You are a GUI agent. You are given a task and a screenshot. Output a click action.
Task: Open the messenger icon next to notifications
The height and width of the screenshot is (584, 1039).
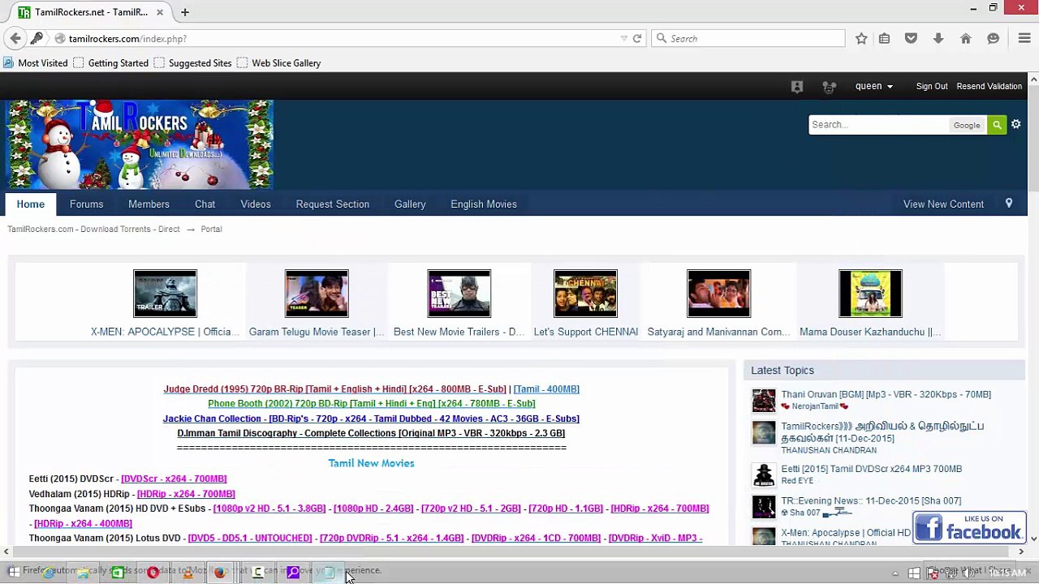tap(829, 87)
